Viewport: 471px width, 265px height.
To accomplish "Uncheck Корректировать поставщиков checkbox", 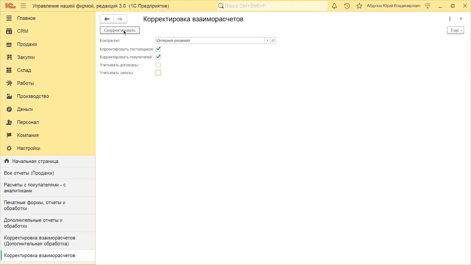I will coord(158,49).
